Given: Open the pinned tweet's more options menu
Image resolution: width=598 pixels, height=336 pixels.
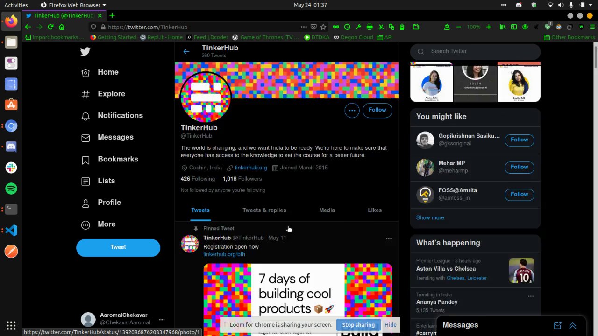Looking at the screenshot, I should (389, 238).
